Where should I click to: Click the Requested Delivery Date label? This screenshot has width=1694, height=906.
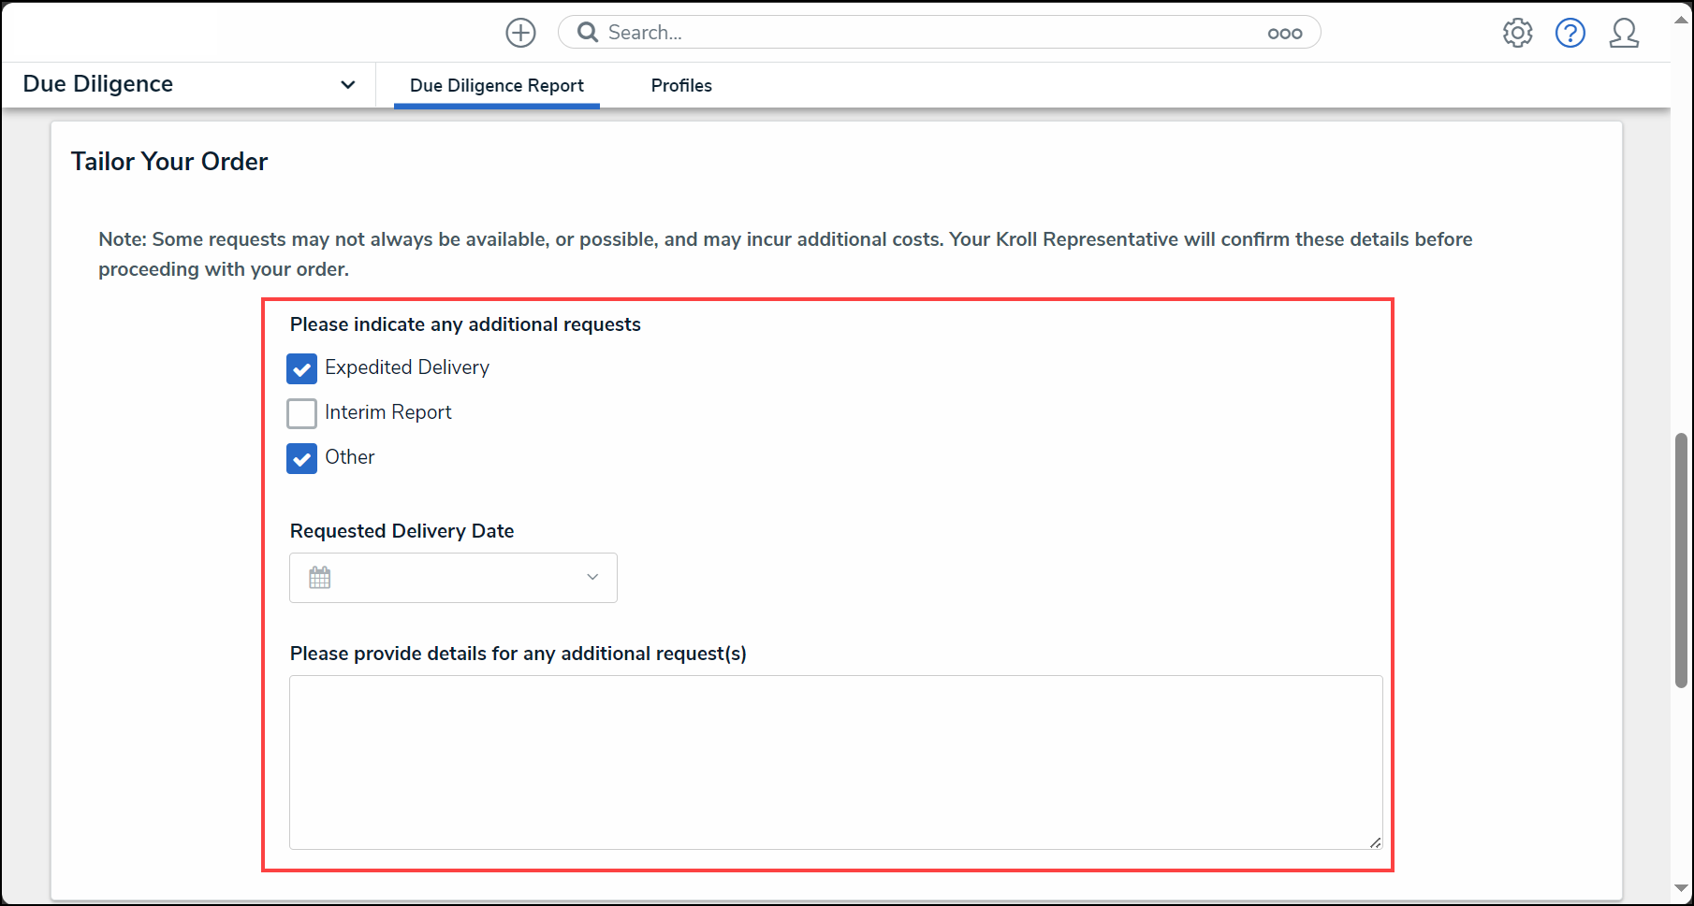(x=402, y=531)
